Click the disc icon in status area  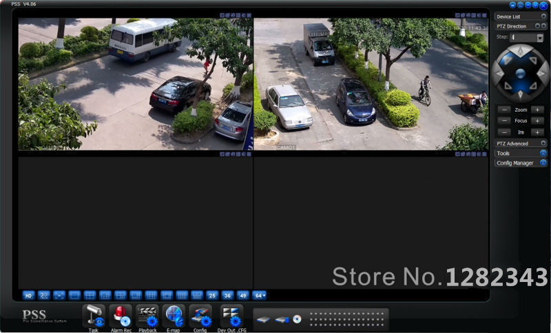(297, 319)
